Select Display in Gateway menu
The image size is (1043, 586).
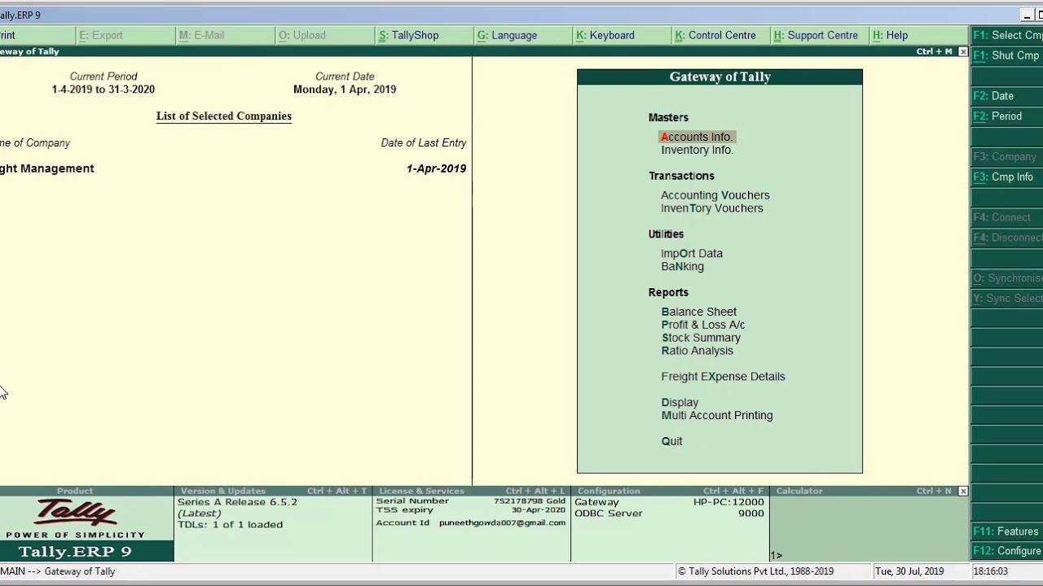[680, 403]
